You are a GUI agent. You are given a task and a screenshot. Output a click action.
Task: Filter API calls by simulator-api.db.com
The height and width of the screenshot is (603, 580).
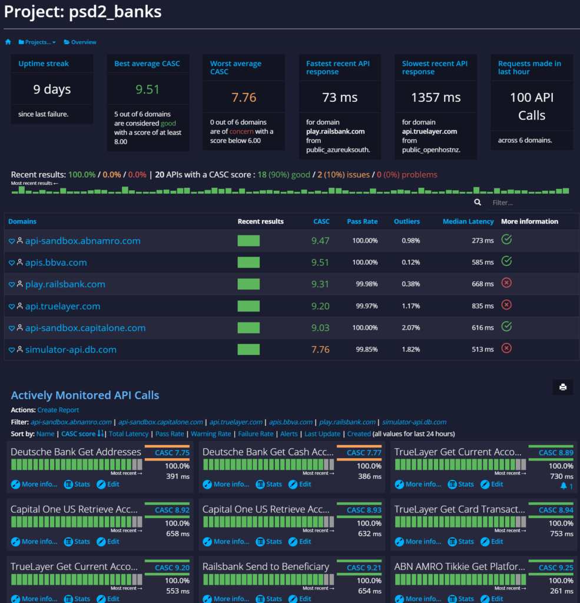coord(414,422)
